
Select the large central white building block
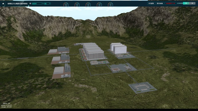tap(94, 51)
